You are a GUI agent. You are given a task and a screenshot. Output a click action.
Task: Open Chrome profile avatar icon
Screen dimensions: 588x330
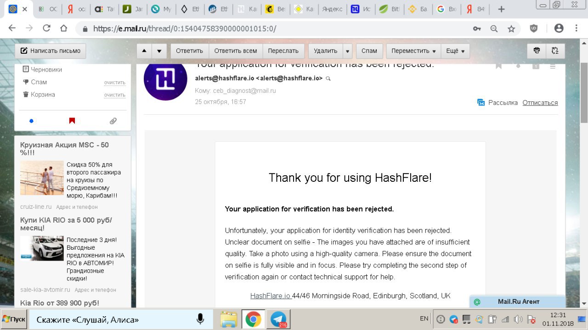click(559, 28)
